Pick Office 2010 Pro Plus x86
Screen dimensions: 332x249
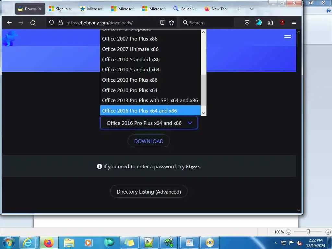[x=150, y=80]
